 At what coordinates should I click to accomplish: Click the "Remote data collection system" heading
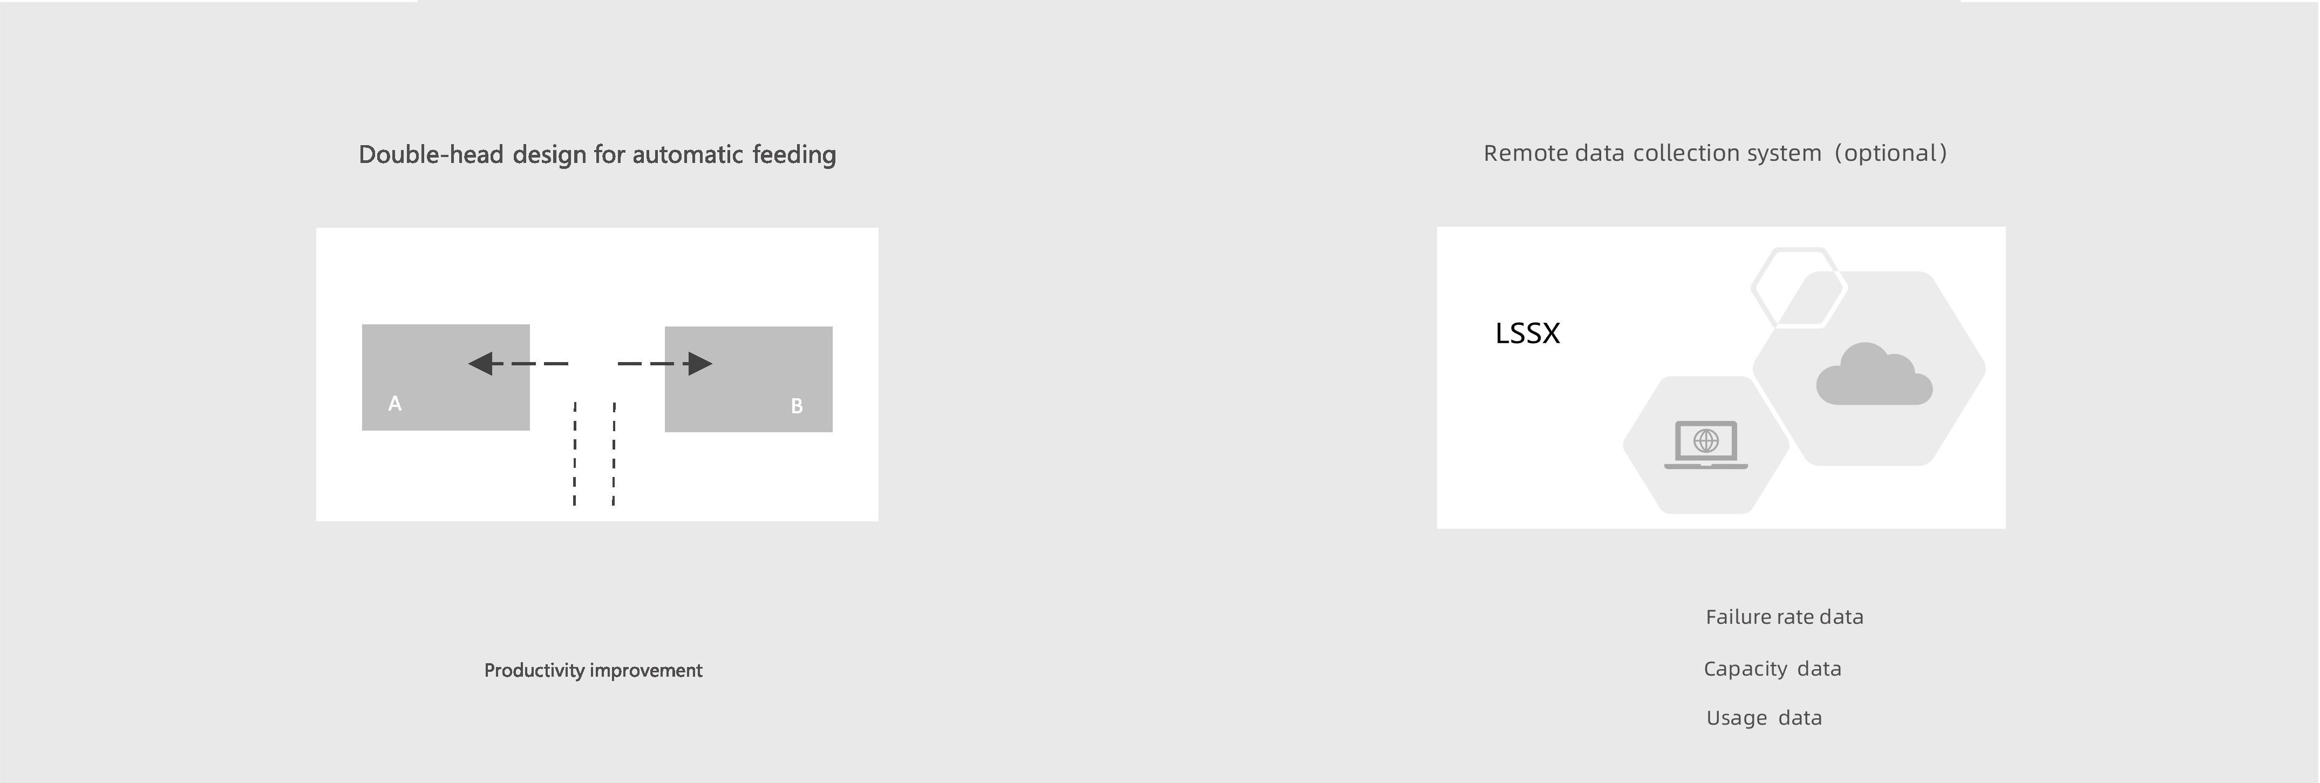click(x=1715, y=153)
